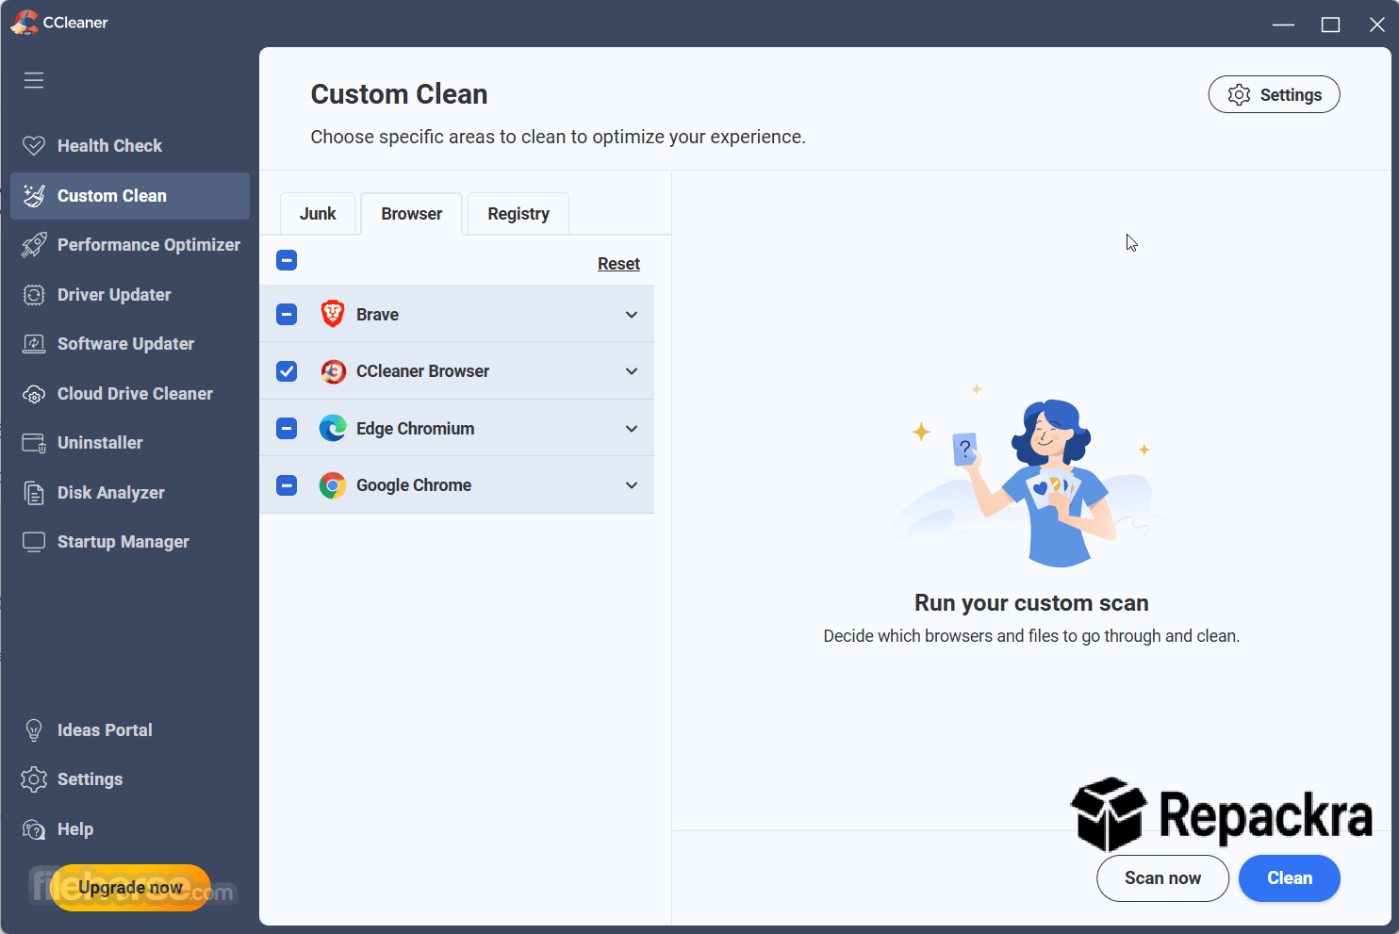Image resolution: width=1399 pixels, height=934 pixels.
Task: Click the Ideas Portal lightbulb icon
Action: pos(34,730)
